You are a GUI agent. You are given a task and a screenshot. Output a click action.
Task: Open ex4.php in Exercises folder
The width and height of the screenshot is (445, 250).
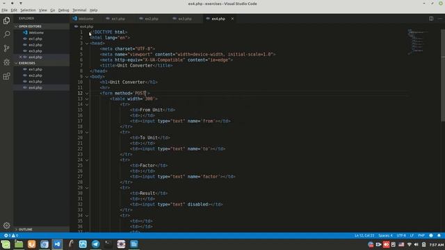click(x=41, y=87)
